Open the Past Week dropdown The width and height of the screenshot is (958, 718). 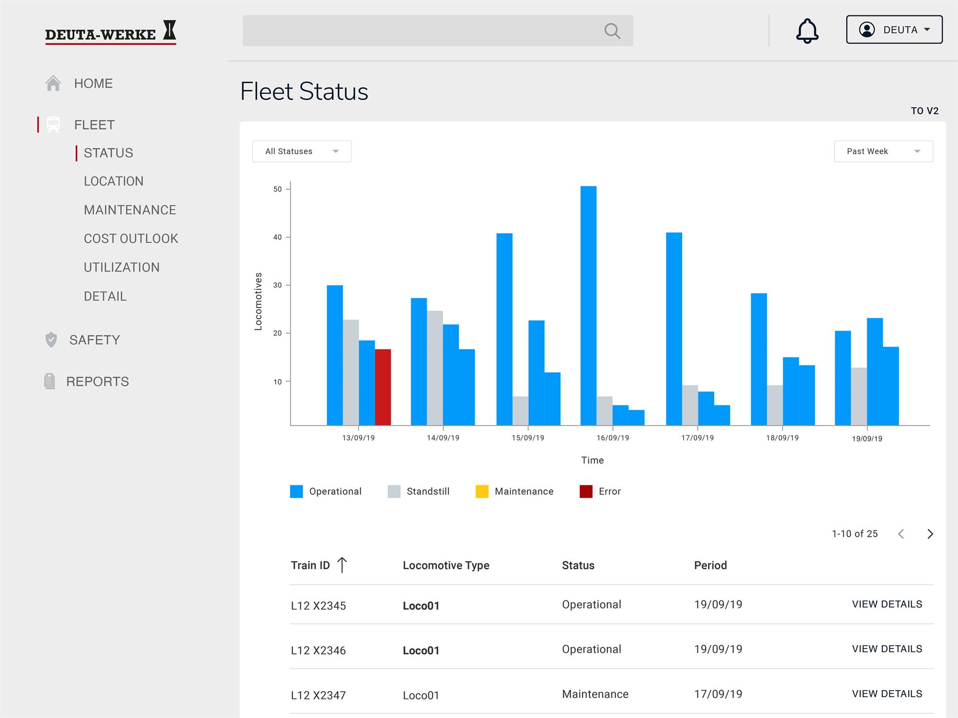884,151
